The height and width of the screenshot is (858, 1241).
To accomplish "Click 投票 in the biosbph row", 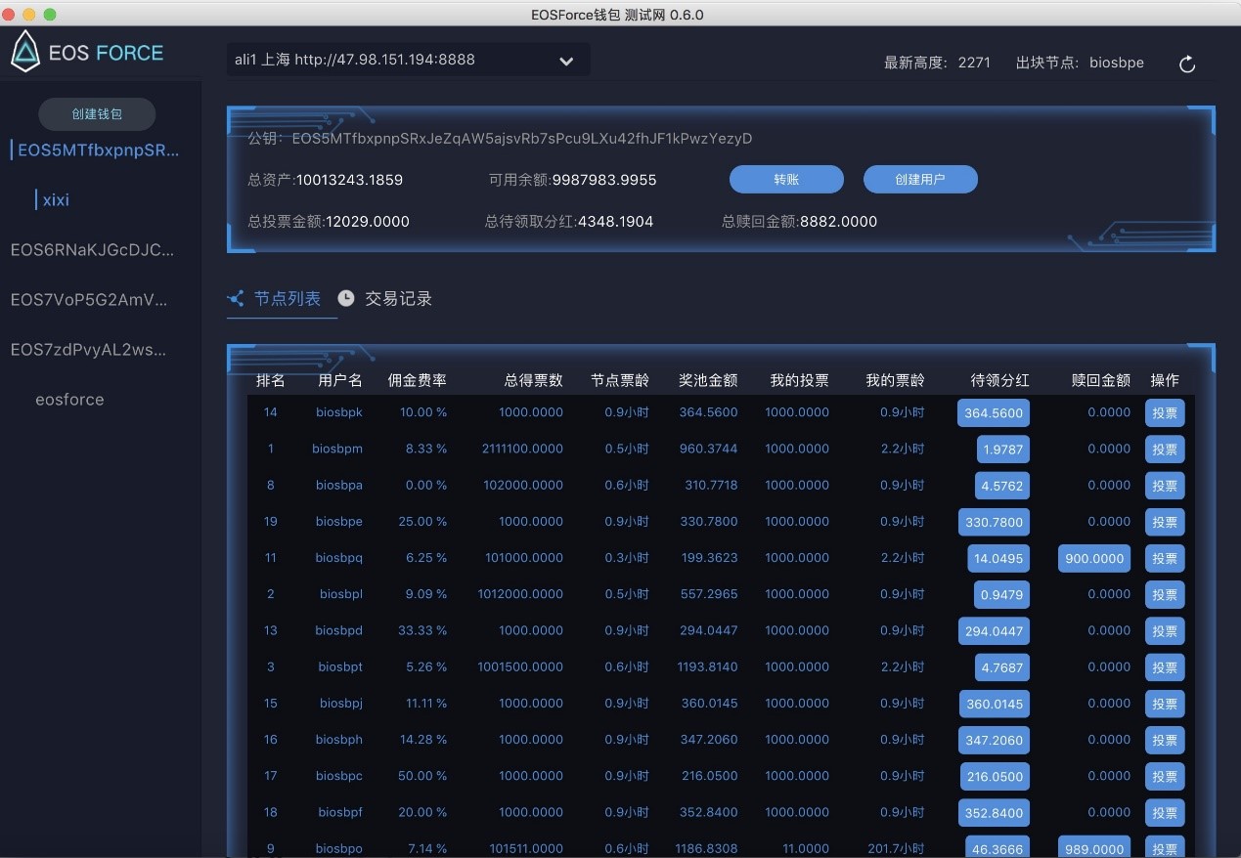I will [1165, 740].
